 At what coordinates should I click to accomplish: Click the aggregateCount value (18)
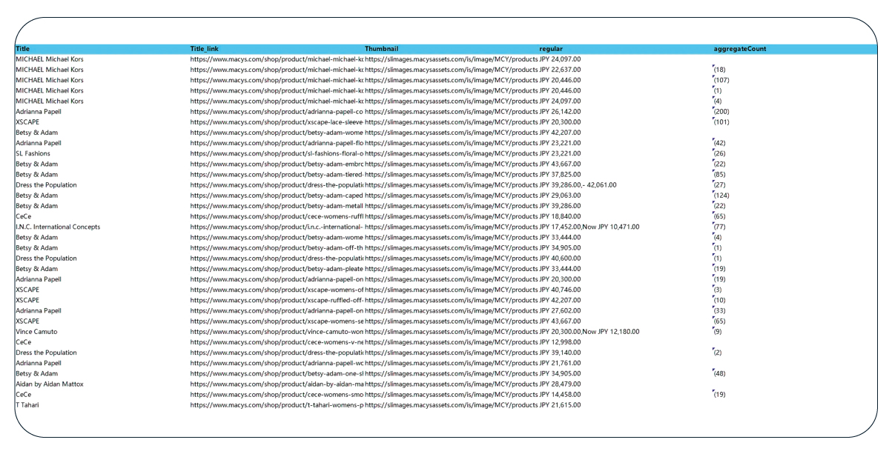coord(718,70)
